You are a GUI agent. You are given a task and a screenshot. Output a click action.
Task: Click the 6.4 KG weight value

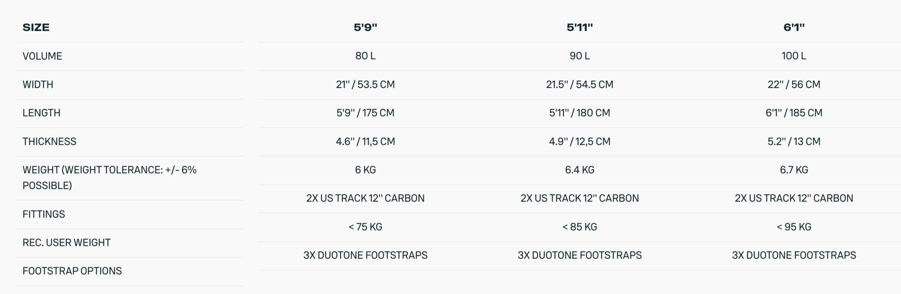coord(579,170)
